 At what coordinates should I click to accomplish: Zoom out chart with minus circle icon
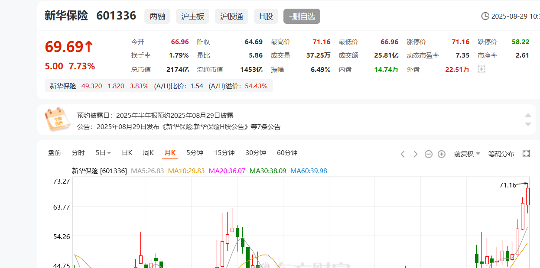428,154
